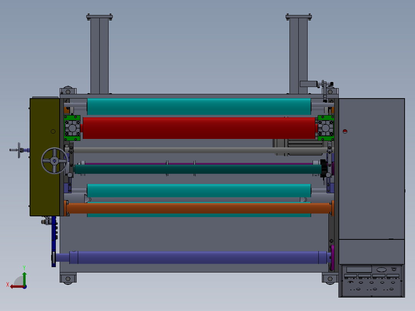Select the gray lever block near the top-right corner

point(309,84)
